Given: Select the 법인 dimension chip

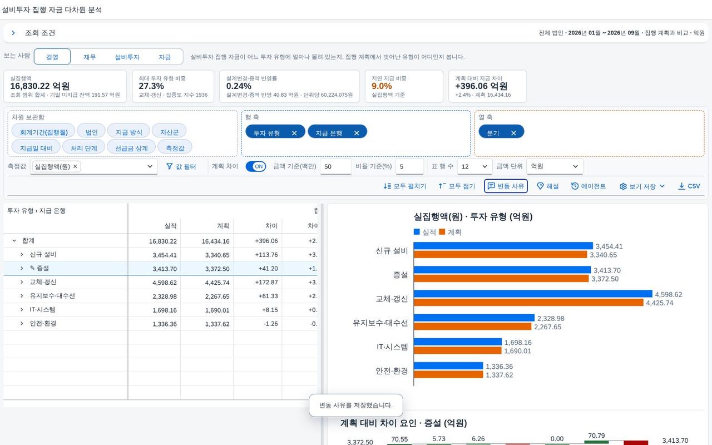Looking at the screenshot, I should (91, 132).
